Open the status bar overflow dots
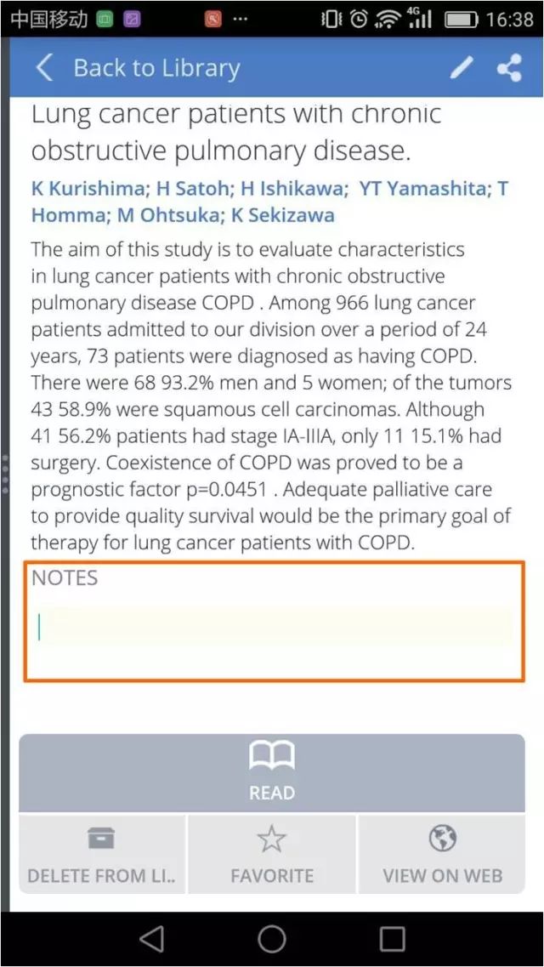The height and width of the screenshot is (967, 544). pyautogui.click(x=239, y=20)
